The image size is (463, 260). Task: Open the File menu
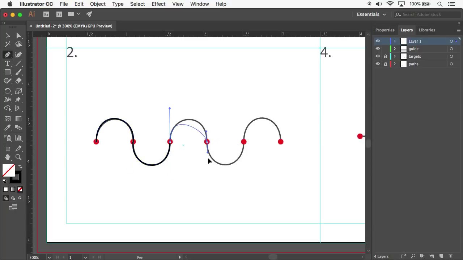pyautogui.click(x=64, y=4)
